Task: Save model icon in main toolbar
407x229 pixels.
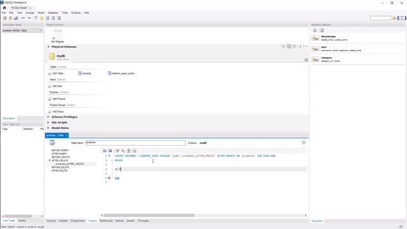Action: pos(16,18)
